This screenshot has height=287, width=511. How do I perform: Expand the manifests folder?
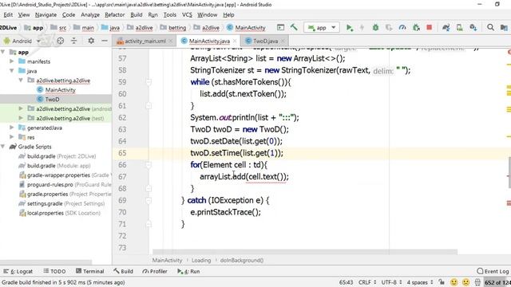(12, 61)
